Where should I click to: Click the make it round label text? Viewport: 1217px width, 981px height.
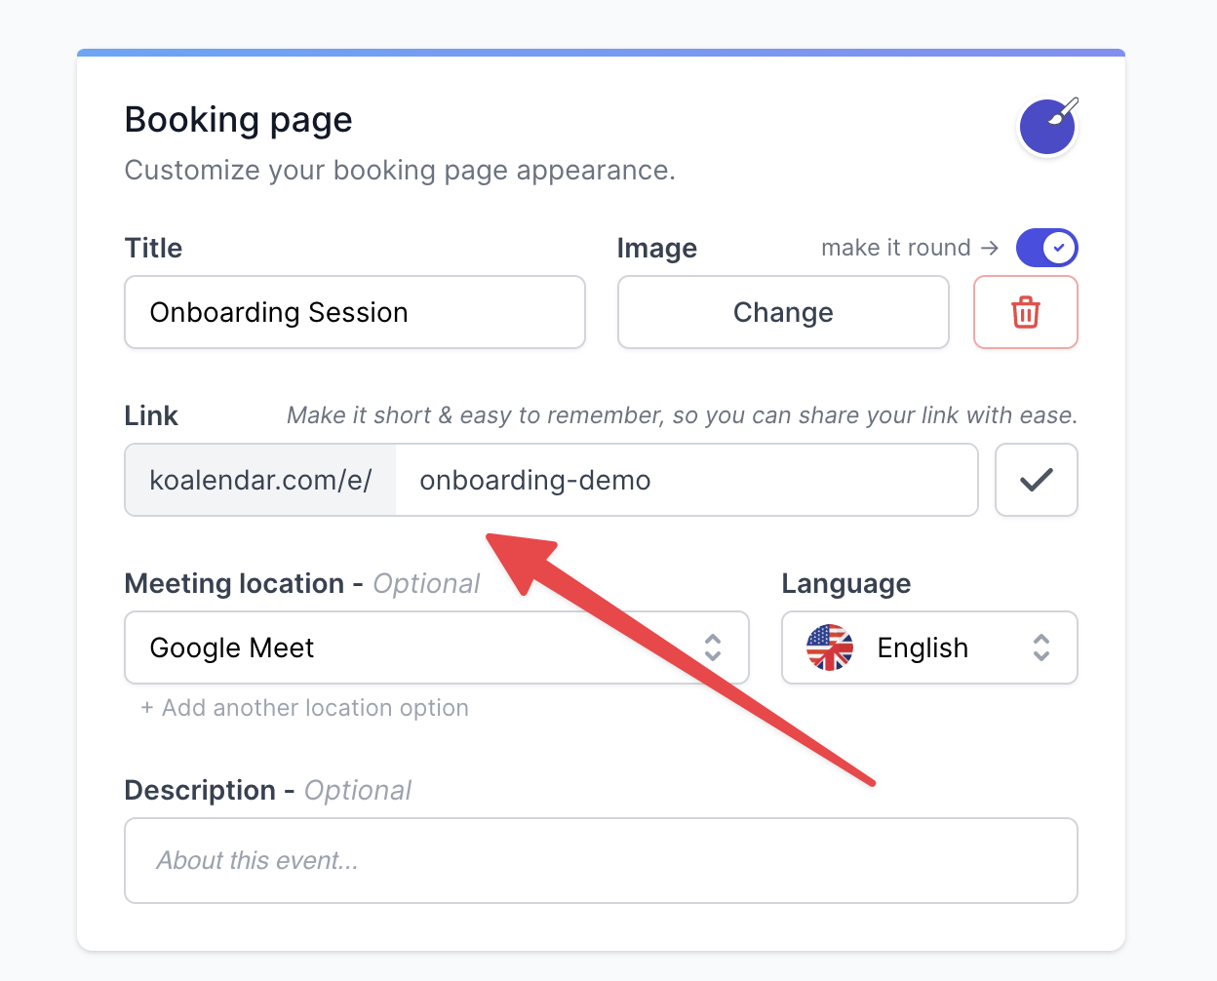[x=895, y=248]
